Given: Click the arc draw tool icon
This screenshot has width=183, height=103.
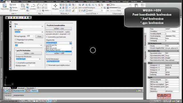Looking at the screenshot, I should tap(38, 5).
